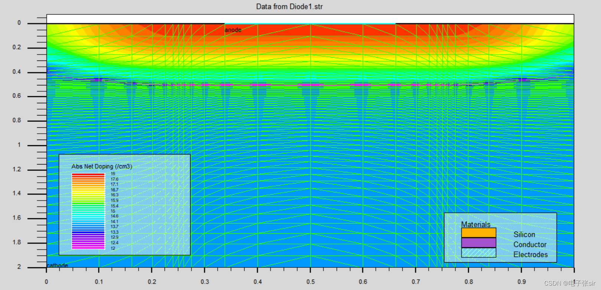Select the 0.6 tick label on the x-axis
This screenshot has width=601, height=290.
pyautogui.click(x=363, y=282)
